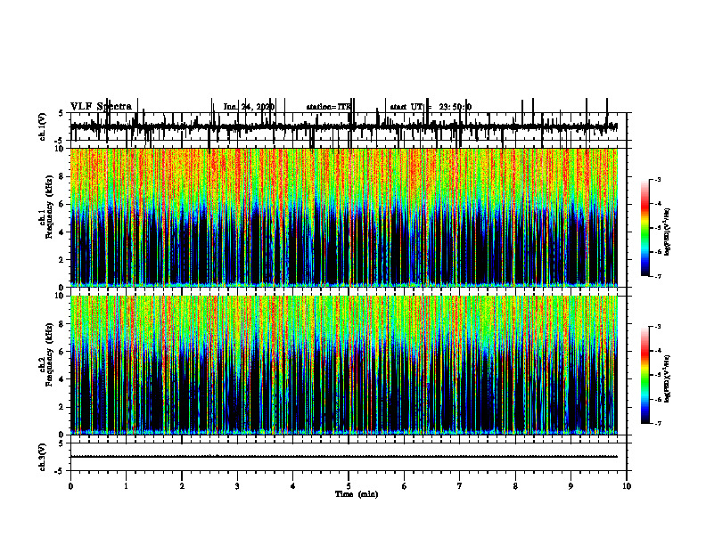Click the lower ch.2 PSD color bar

[644, 375]
